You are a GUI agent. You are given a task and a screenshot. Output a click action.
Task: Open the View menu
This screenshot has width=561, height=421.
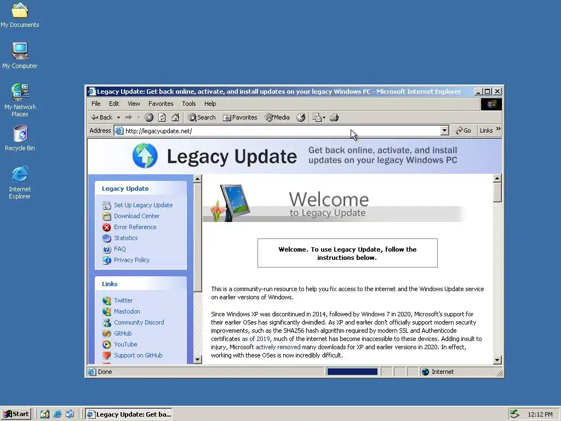pos(134,104)
